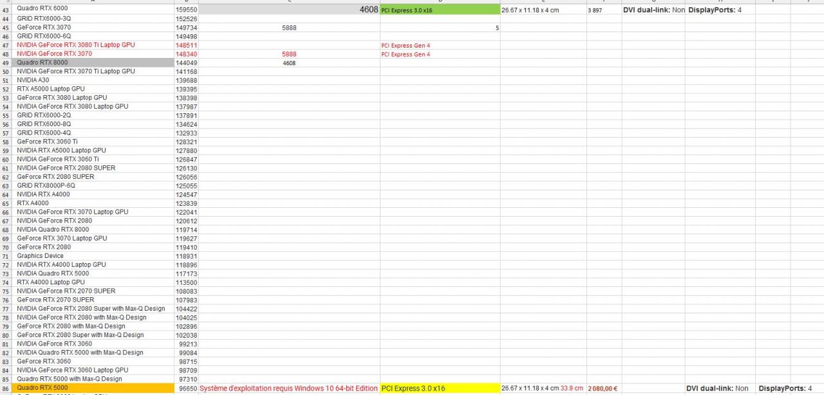Select the 'GRID RTX6000-2Q' cell
This screenshot has height=395, width=824.
coord(93,115)
